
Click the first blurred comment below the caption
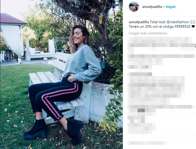click(161, 44)
